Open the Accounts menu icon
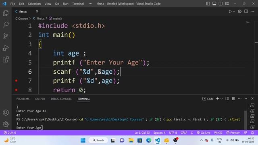Image resolution: width=258 pixels, height=145 pixels. pos(6,113)
